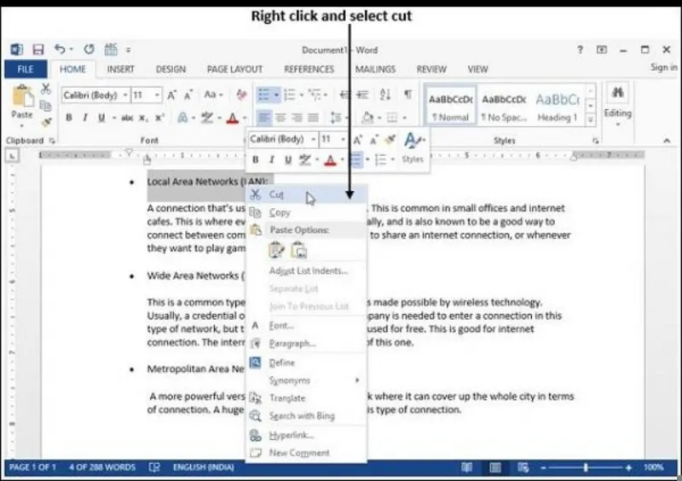Click the Editing binoculars icon
682x481 pixels.
[x=617, y=92]
